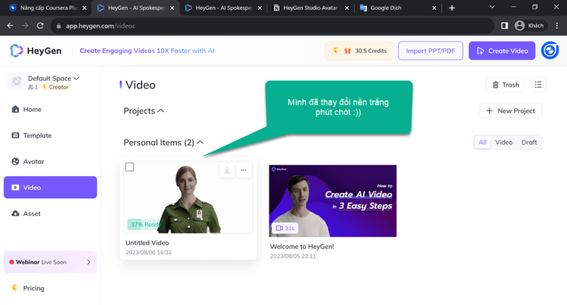567x305 pixels.
Task: Open the Webinar Live Soon banner
Action: pos(50,262)
